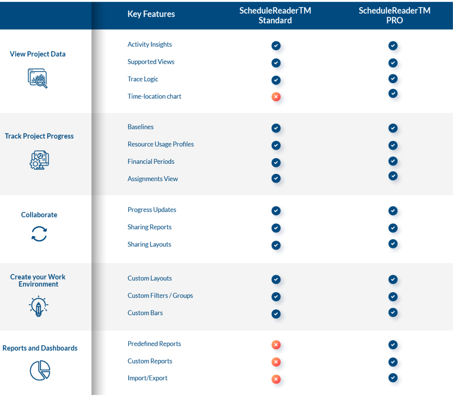Click the red cross beside Predefined Reports
Image resolution: width=453 pixels, height=398 pixels.
pos(276,345)
